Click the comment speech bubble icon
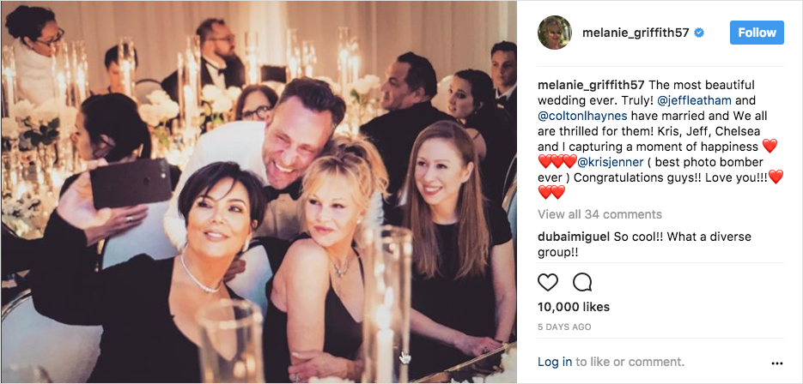 click(582, 282)
